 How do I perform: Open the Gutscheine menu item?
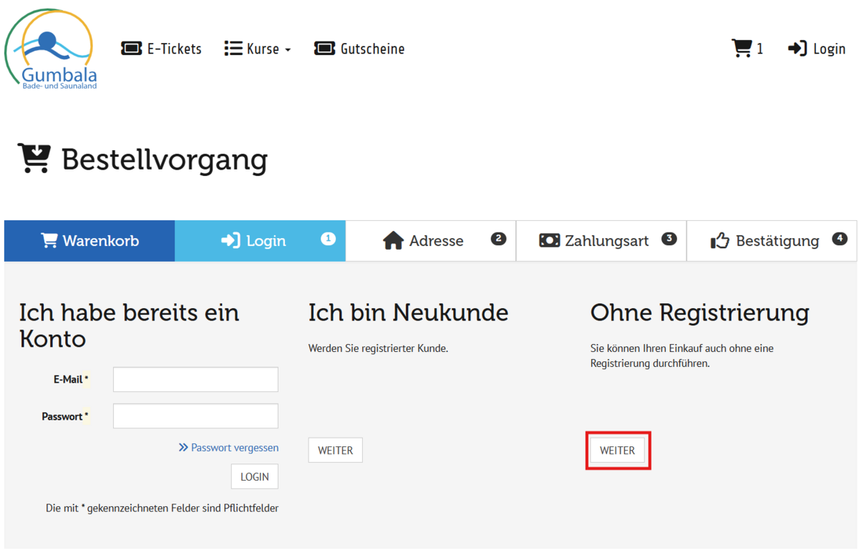pos(372,49)
